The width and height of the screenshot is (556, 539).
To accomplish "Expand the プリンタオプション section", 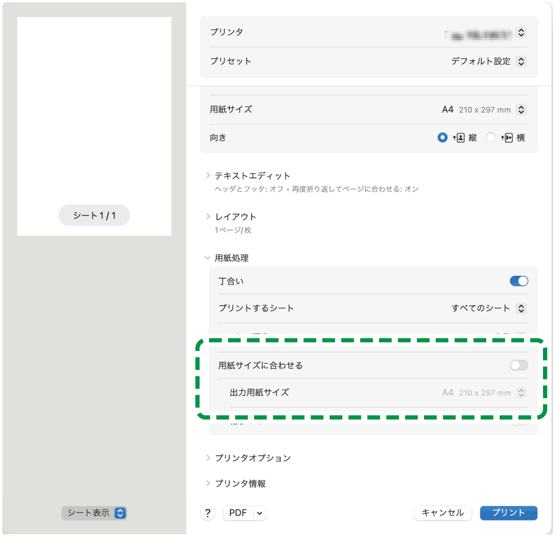I will (x=208, y=457).
